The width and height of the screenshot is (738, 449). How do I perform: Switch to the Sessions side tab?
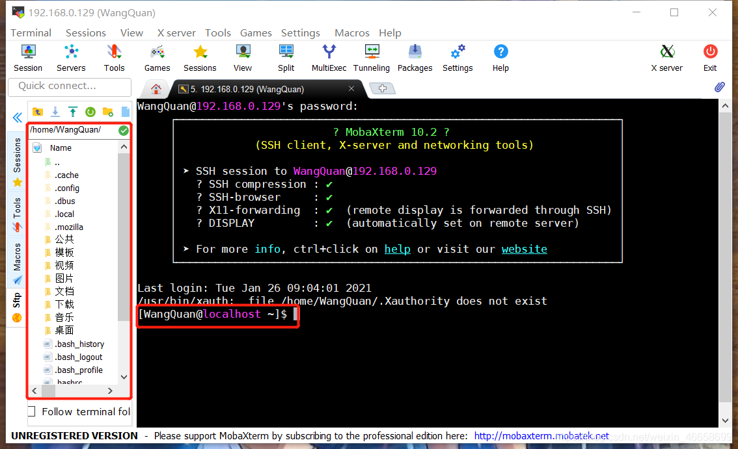pos(18,162)
